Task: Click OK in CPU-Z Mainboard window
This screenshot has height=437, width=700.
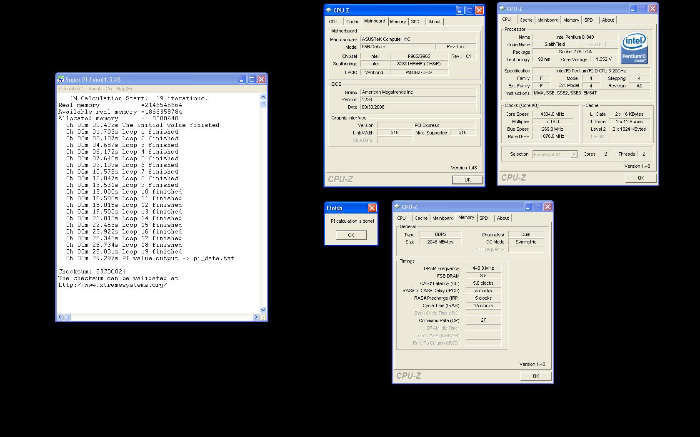Action: 467,180
